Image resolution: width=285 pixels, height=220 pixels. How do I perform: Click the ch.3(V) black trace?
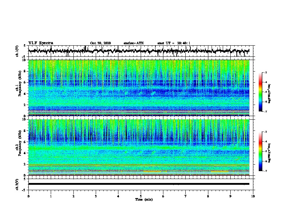[x=139, y=184]
